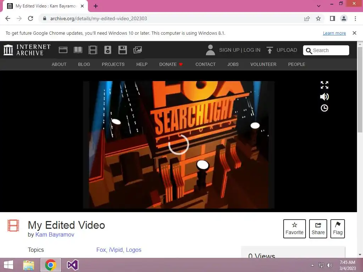Open the tab search chevron
This screenshot has height=272, width=363.
click(319, 6)
